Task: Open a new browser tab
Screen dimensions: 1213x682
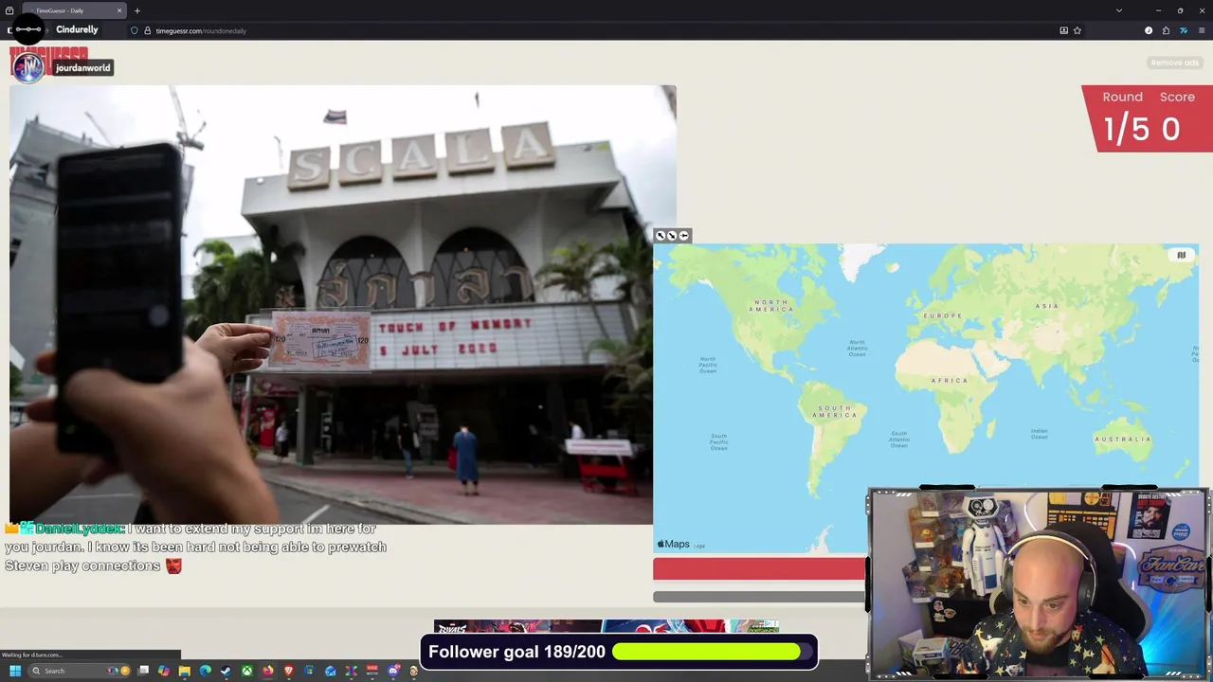Action: click(137, 10)
